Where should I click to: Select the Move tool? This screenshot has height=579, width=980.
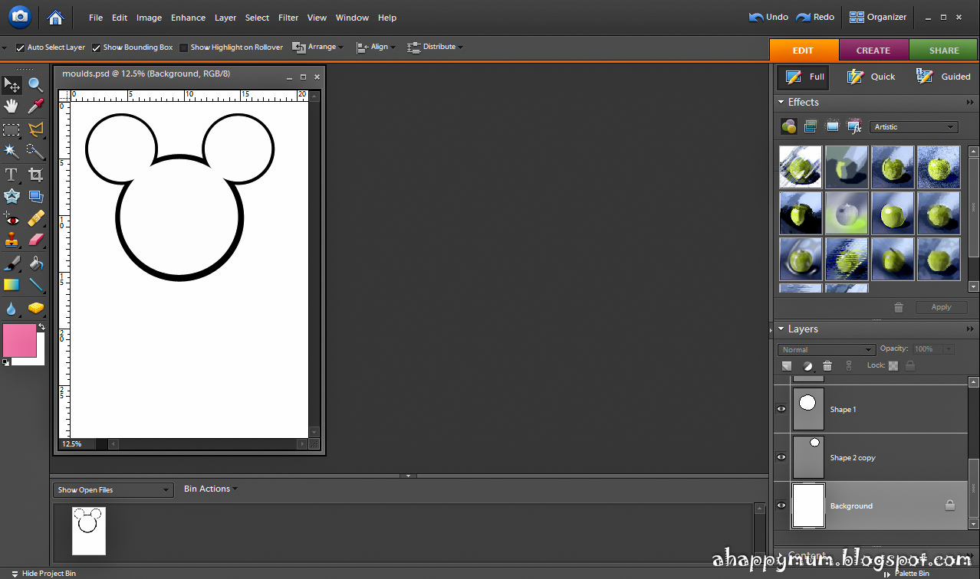pyautogui.click(x=12, y=84)
